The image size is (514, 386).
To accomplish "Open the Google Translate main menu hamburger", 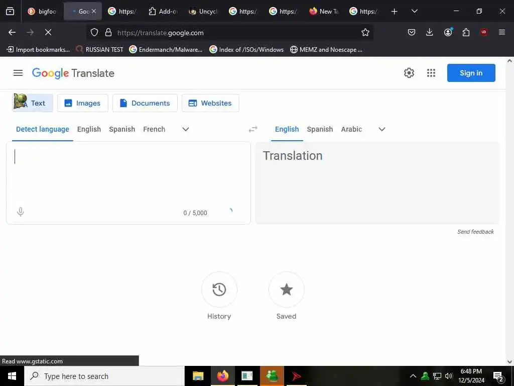I will click(18, 73).
